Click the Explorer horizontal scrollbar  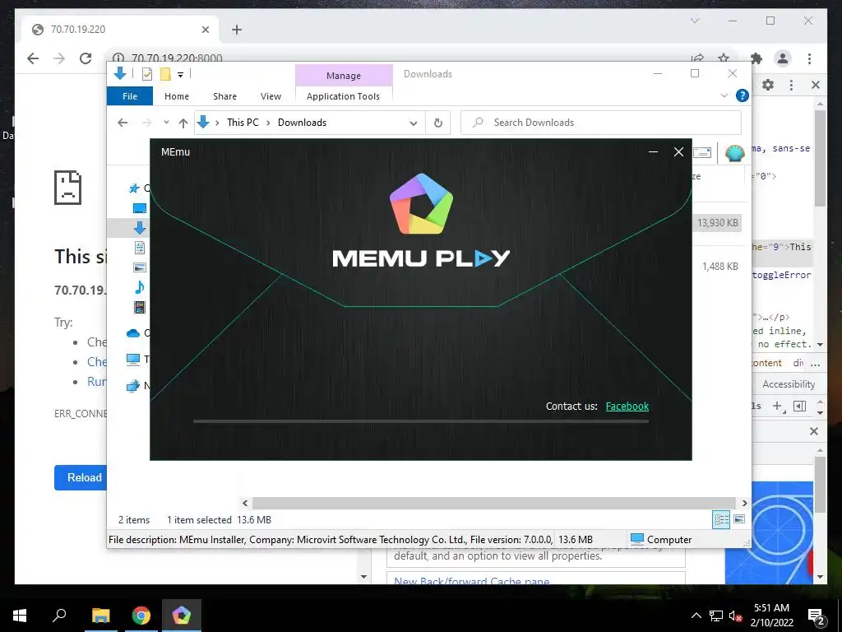pos(494,503)
